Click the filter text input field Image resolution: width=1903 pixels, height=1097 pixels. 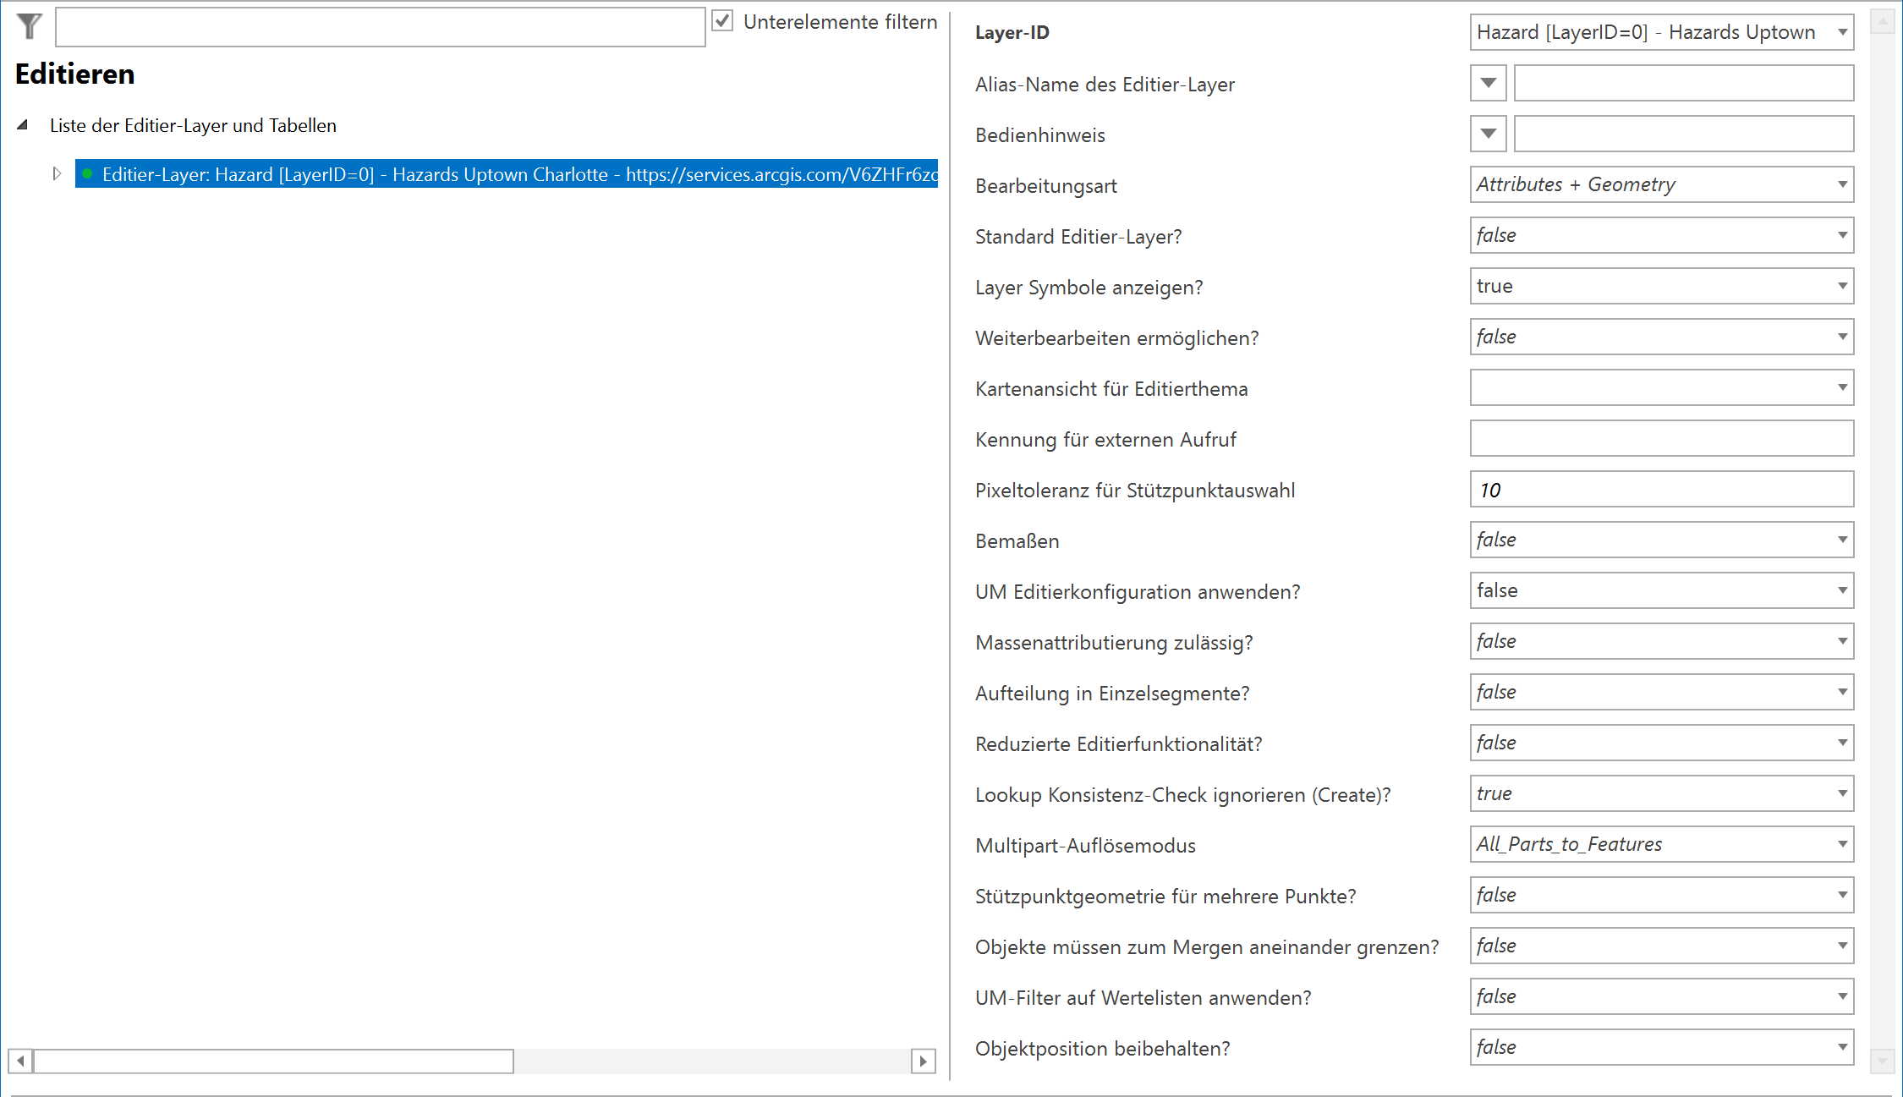tap(380, 28)
